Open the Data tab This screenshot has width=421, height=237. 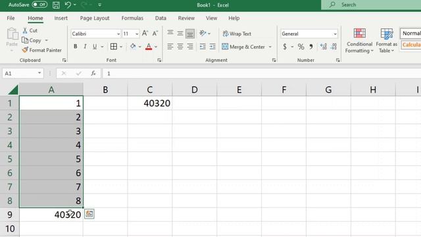point(161,18)
